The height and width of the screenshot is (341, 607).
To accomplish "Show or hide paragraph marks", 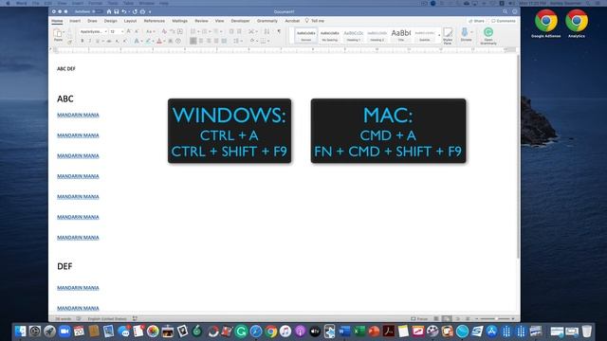I will click(279, 31).
